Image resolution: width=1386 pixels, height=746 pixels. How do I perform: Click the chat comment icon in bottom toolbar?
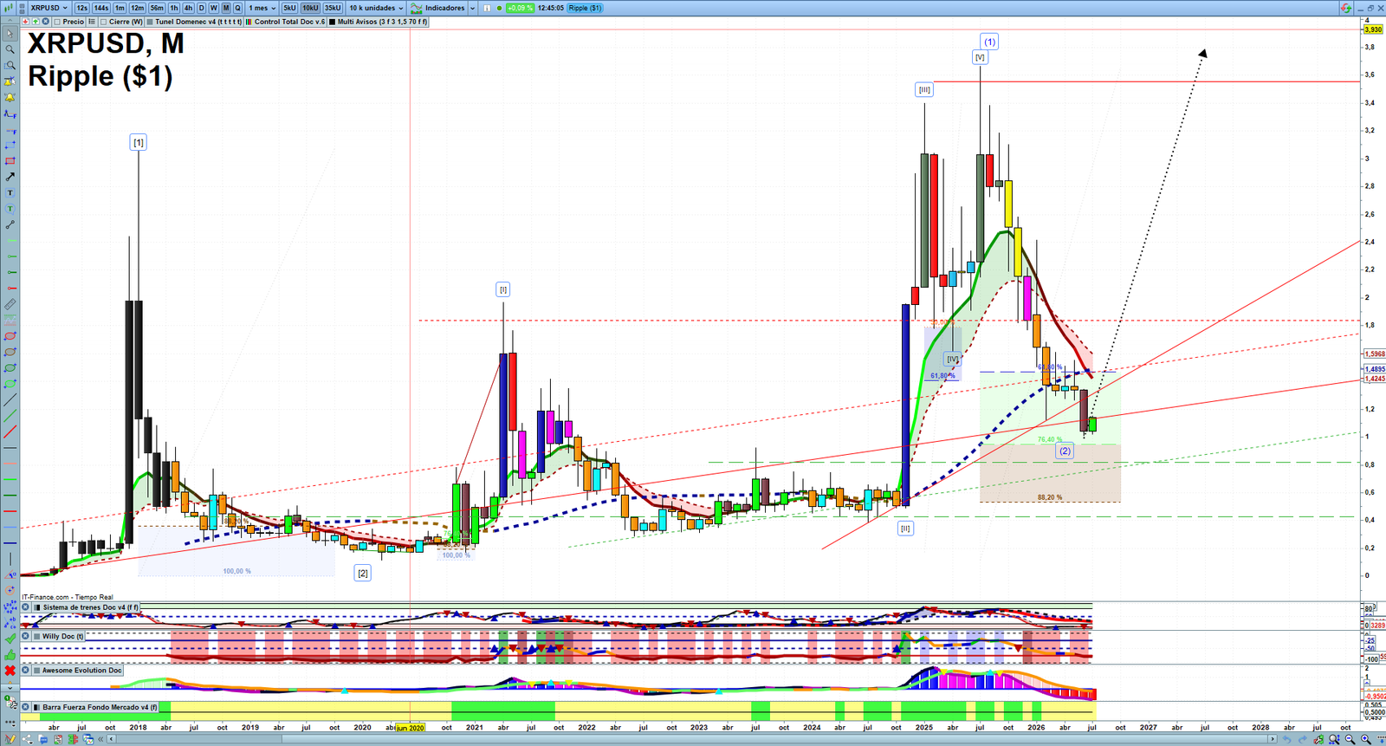click(x=43, y=739)
